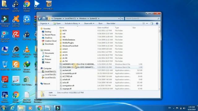Screen dimensions: 198x111
Task: Click Windows Explorer taskbar button
Action: [21, 108]
